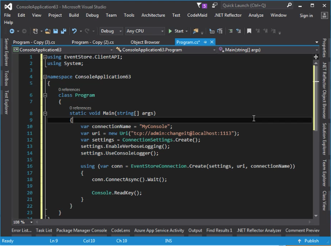Open the Toolbox side tab

click(6, 78)
